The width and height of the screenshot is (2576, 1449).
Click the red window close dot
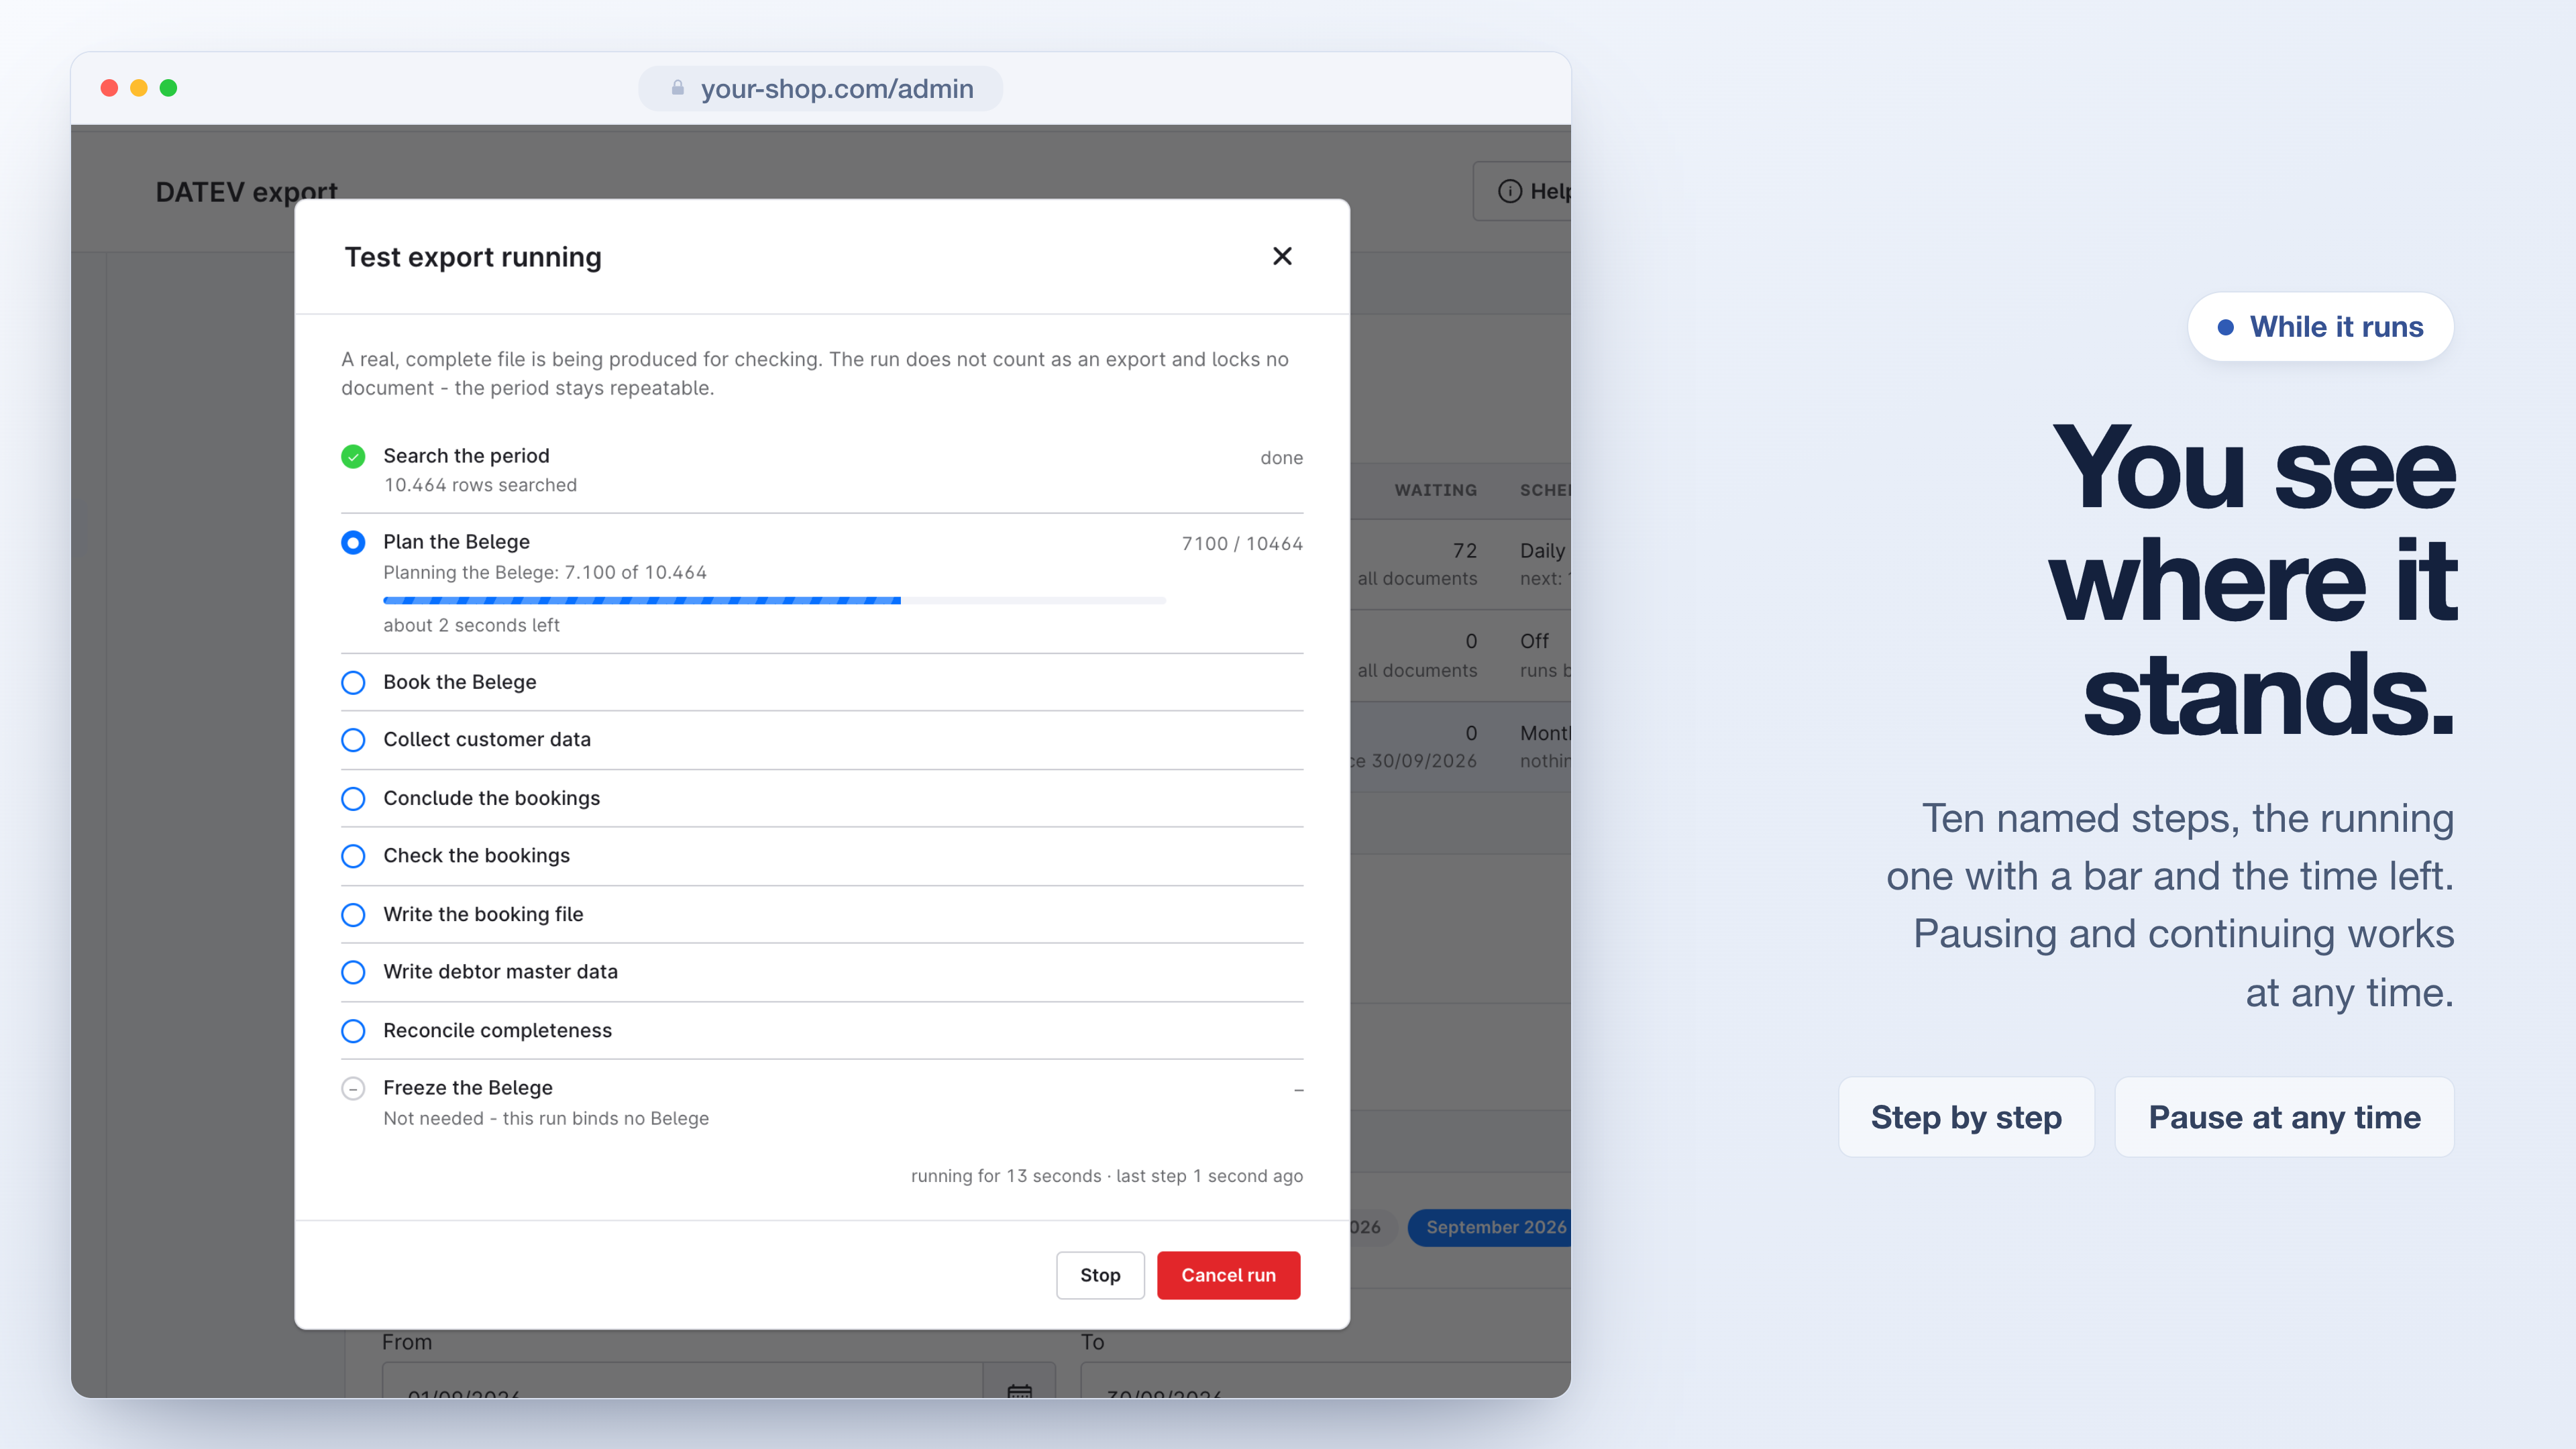coord(110,88)
